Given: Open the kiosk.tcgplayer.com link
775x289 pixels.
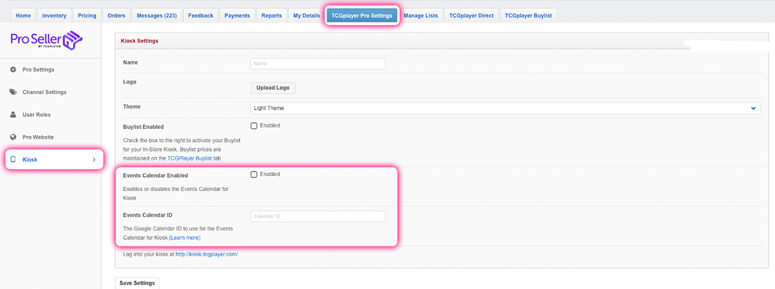Looking at the screenshot, I should (207, 254).
